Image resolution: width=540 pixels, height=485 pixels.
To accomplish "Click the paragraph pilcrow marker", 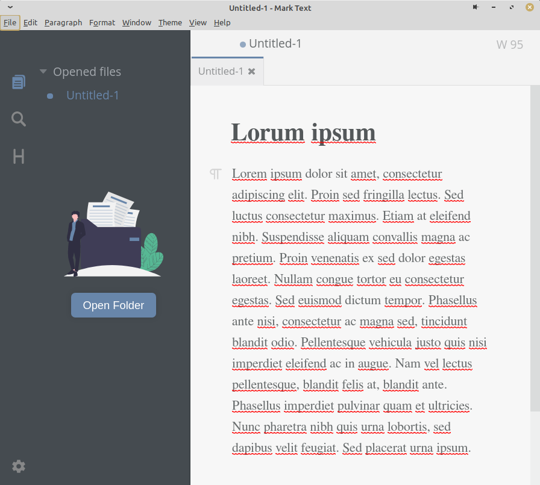I will [215, 174].
